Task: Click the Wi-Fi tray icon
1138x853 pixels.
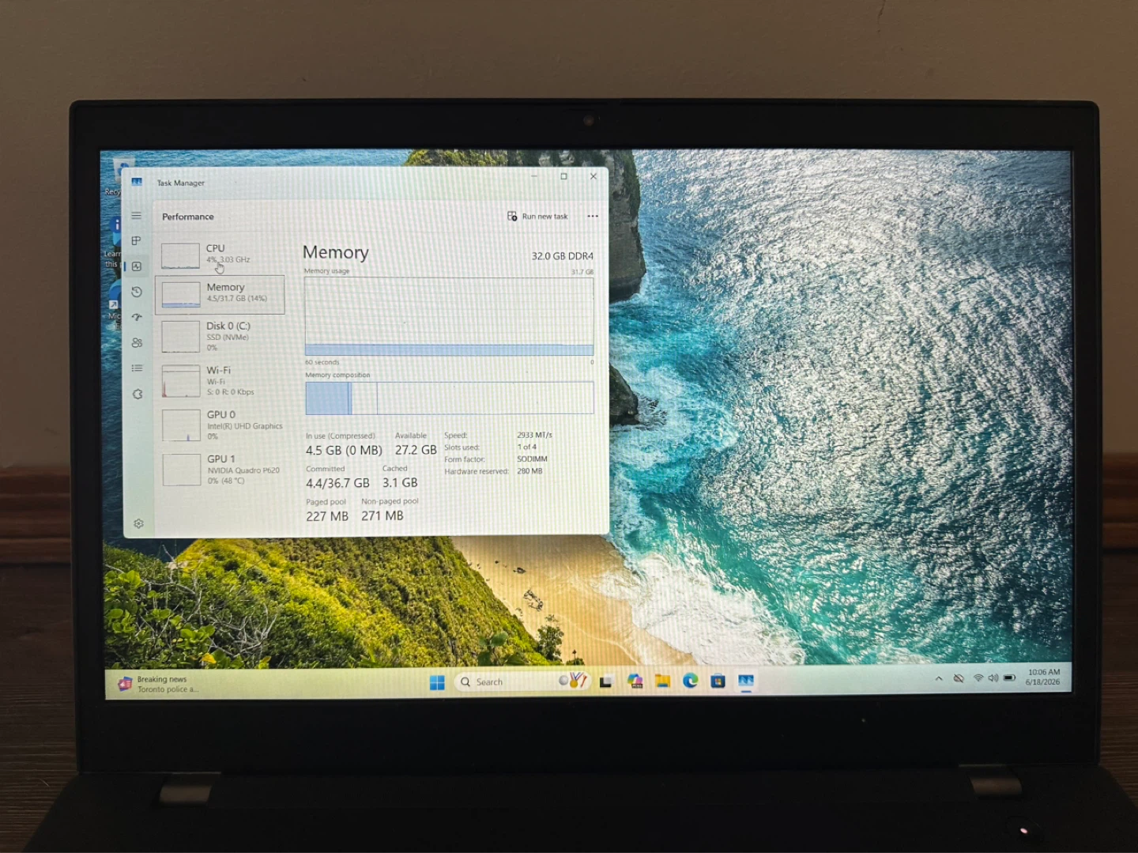Action: pyautogui.click(x=978, y=678)
